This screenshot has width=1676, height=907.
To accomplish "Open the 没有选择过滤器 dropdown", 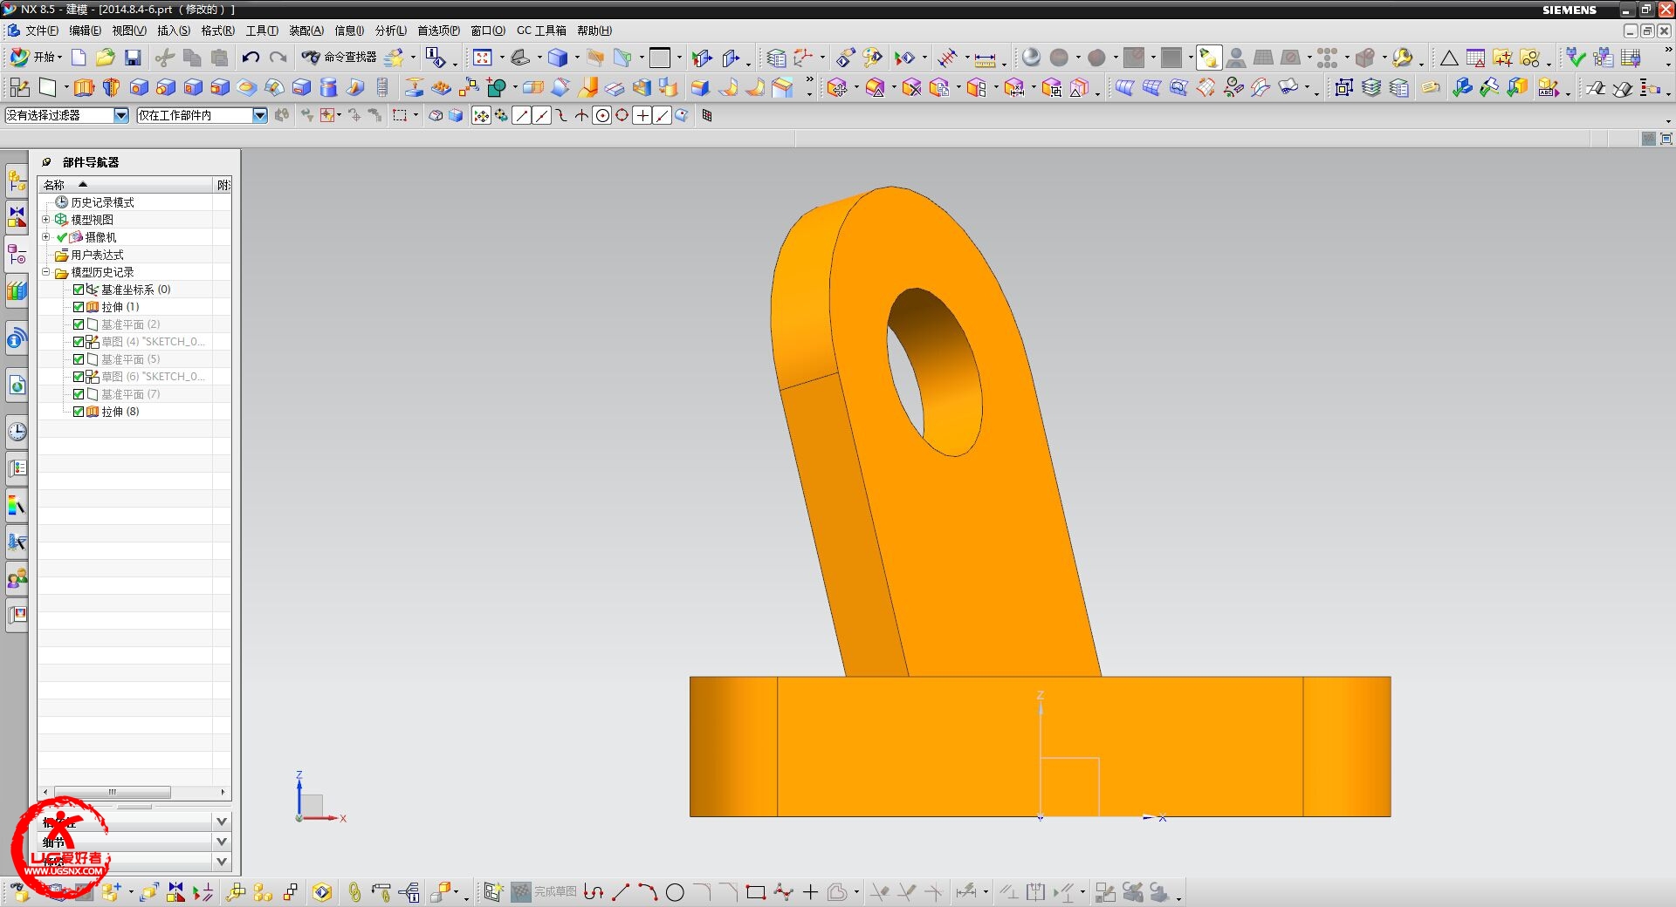I will pos(121,115).
